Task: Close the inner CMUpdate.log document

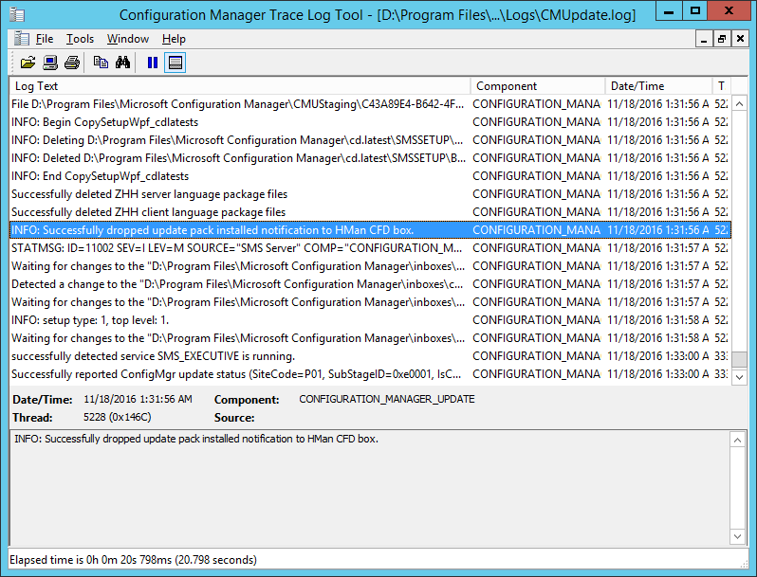Action: click(740, 39)
